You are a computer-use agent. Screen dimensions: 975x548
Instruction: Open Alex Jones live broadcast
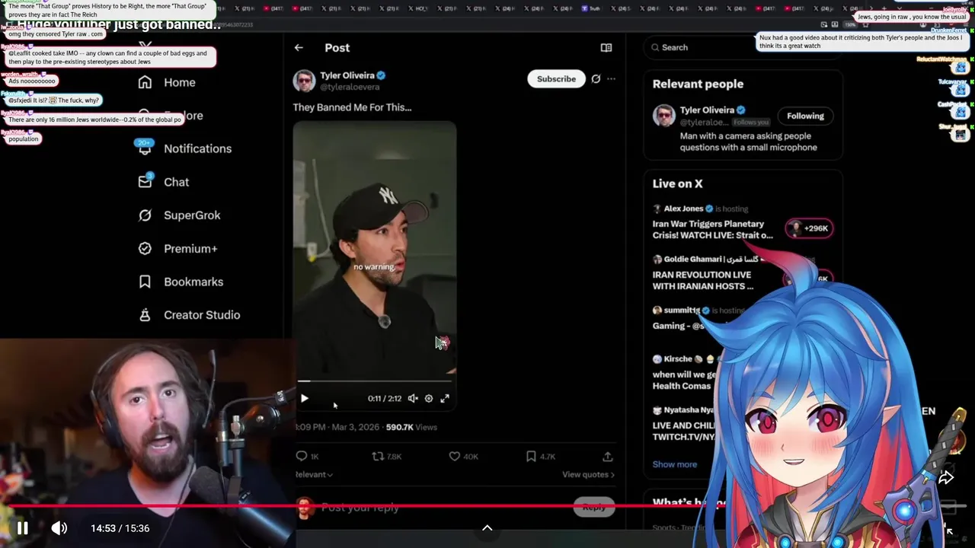(x=712, y=230)
